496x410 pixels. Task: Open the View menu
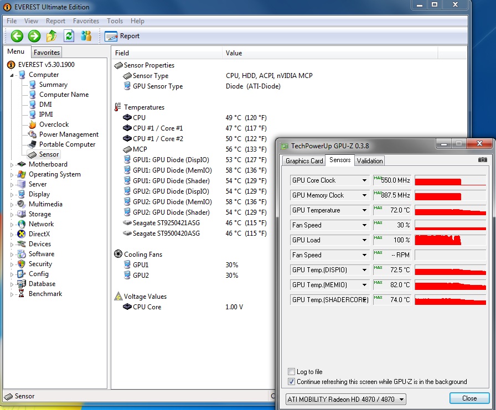coord(31,21)
